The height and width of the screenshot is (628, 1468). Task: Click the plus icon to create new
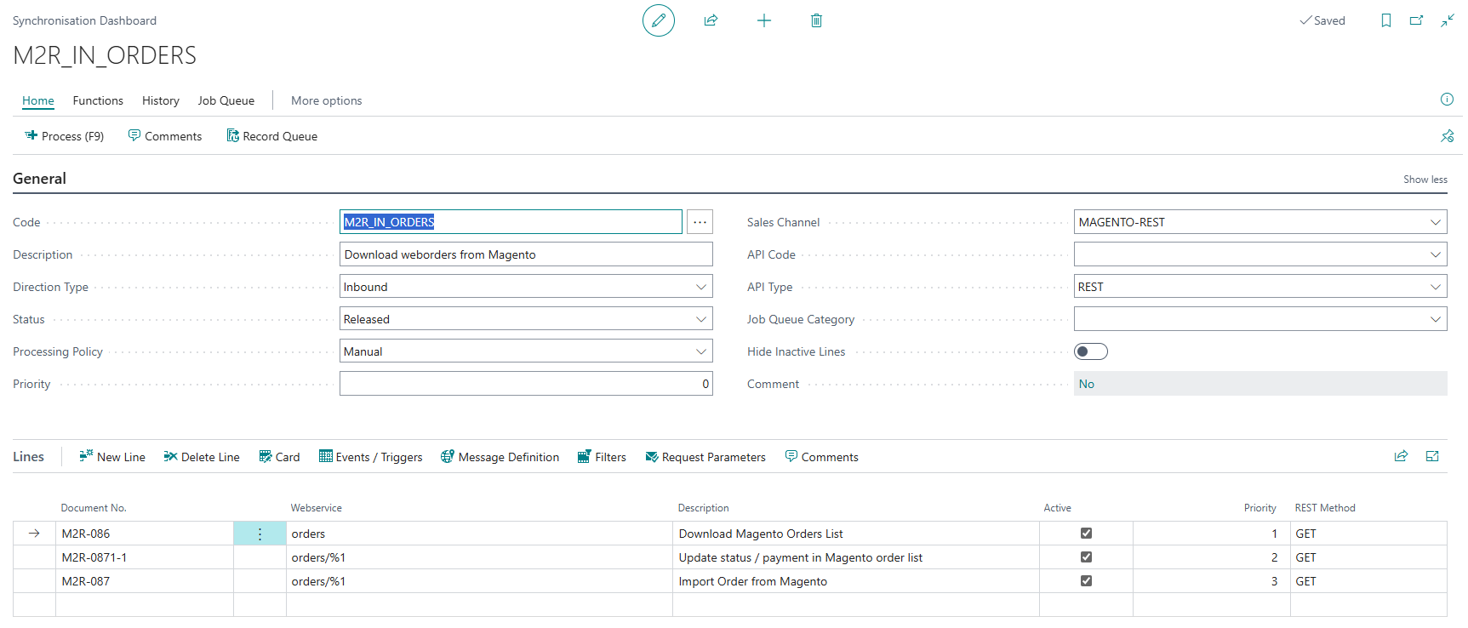coord(764,20)
